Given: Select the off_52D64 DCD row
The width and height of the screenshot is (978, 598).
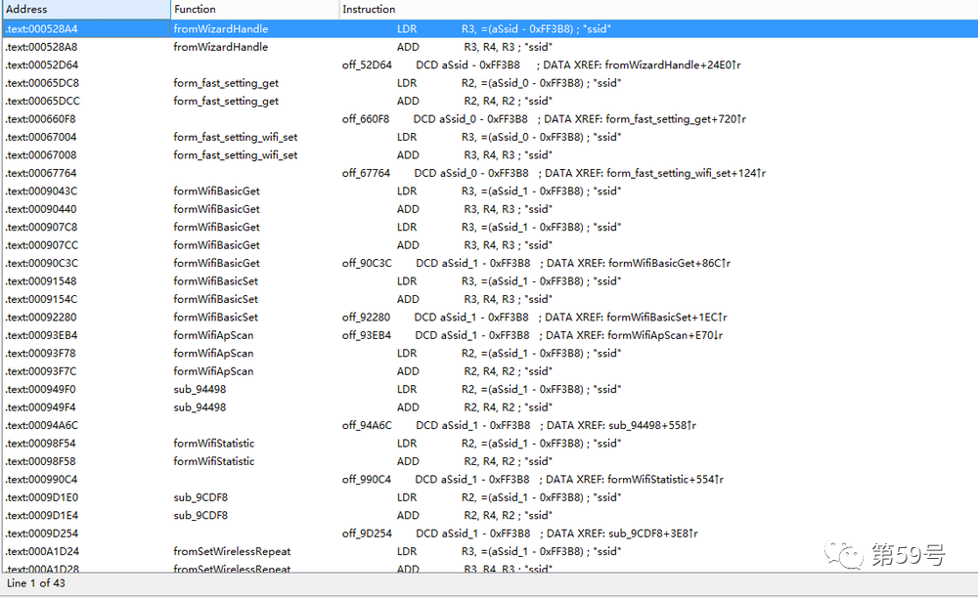Looking at the screenshot, I should click(x=490, y=64).
